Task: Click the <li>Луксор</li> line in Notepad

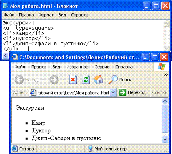Action: point(27,38)
